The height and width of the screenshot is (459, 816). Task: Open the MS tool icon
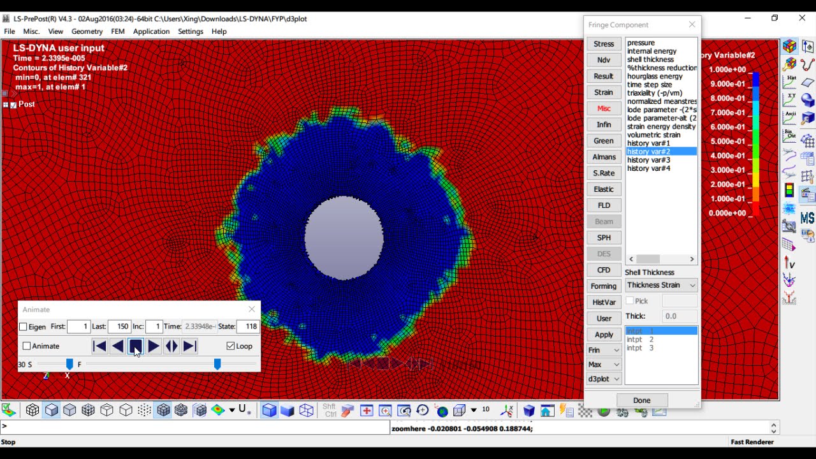tap(807, 218)
